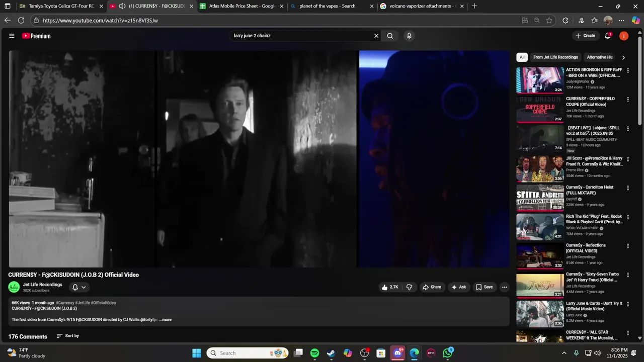
Task: Click the Ask button under video
Action: coord(459,287)
